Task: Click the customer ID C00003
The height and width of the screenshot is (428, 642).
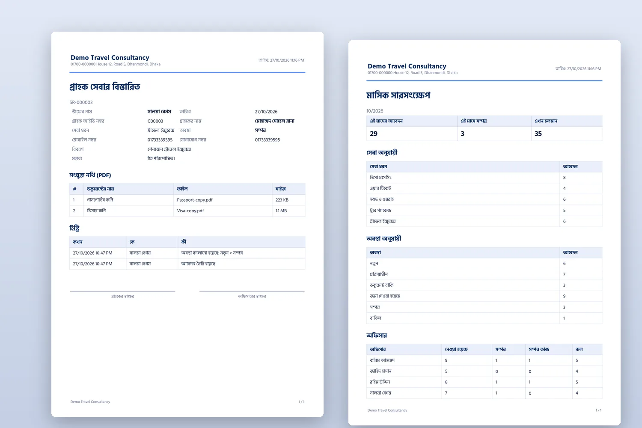Action: coord(155,121)
